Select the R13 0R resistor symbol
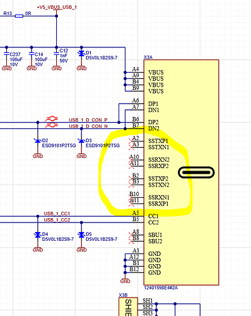The image size is (251, 316). point(19,16)
